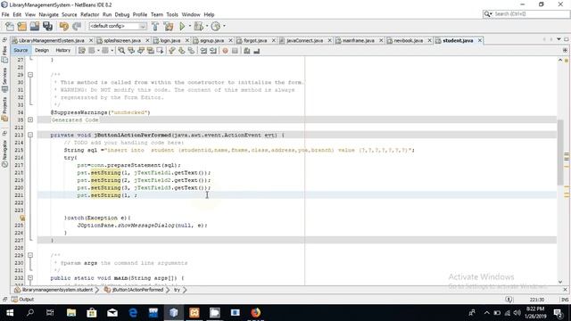Viewport: 571px width, 321px height.
Task: Click the Shift Line Right editor icon
Action: (213, 51)
